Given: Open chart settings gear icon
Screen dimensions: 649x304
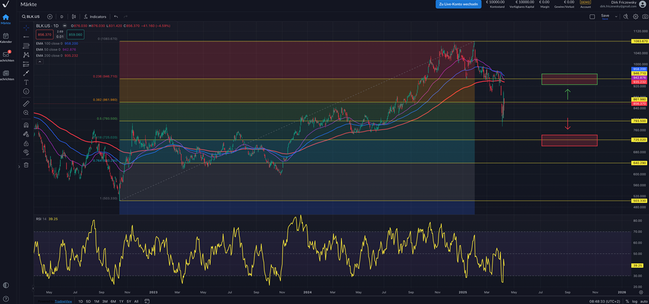Looking at the screenshot, I should pos(636,17).
